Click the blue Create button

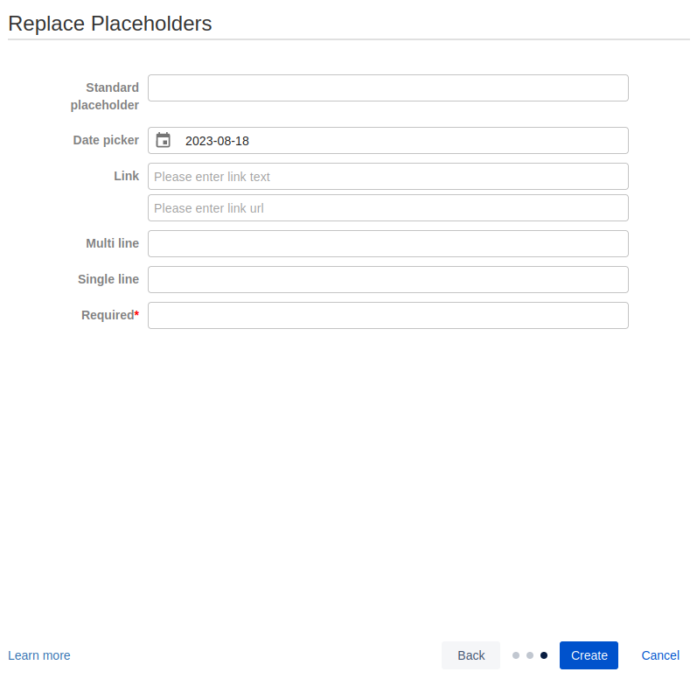[589, 655]
